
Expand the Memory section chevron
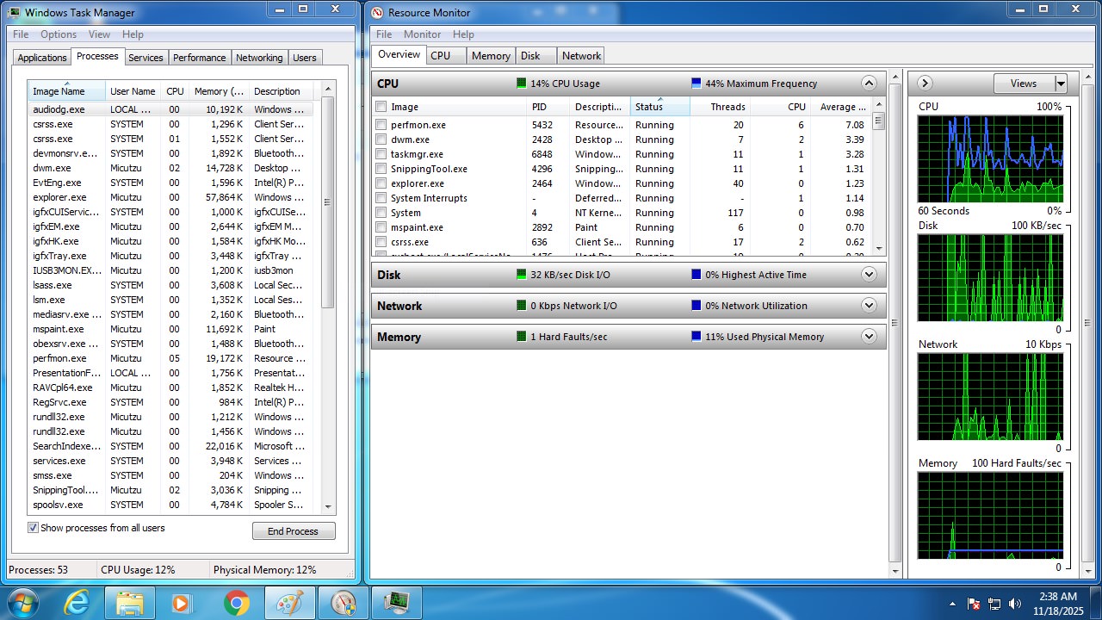pos(869,337)
